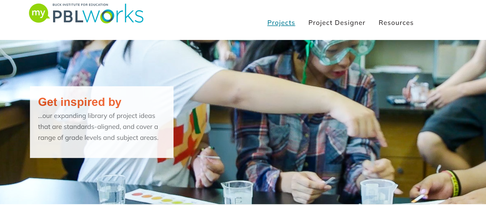
Task: Click the multicolored 'o' in the works logo
Action: pos(107,16)
